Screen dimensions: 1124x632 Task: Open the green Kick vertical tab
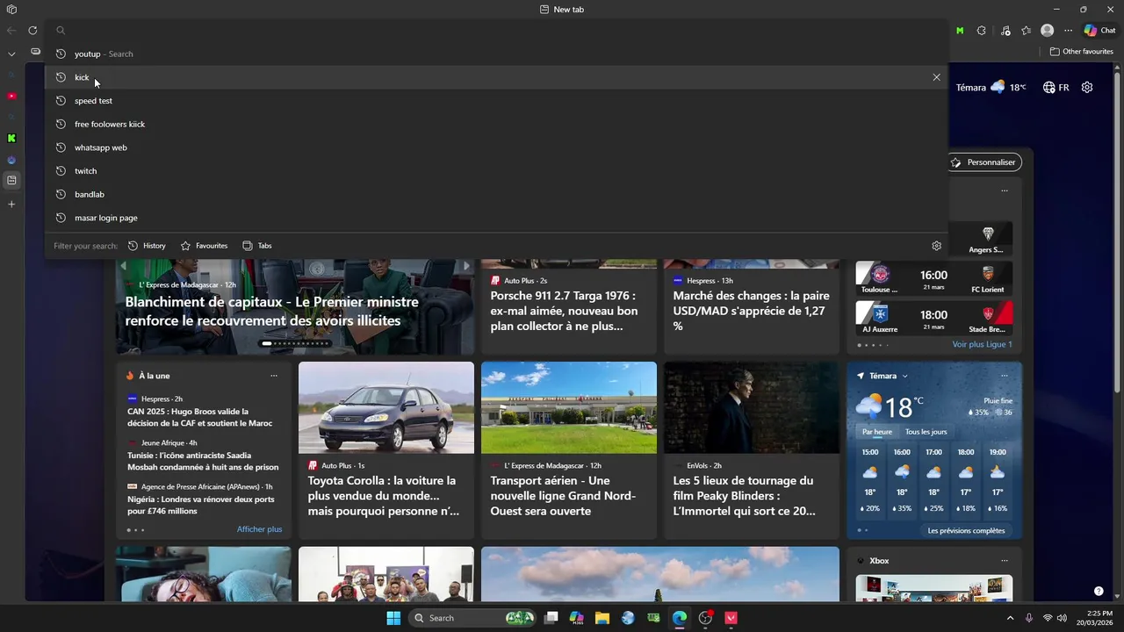point(11,138)
